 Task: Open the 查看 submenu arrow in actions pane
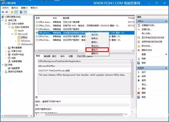(x=166, y=54)
